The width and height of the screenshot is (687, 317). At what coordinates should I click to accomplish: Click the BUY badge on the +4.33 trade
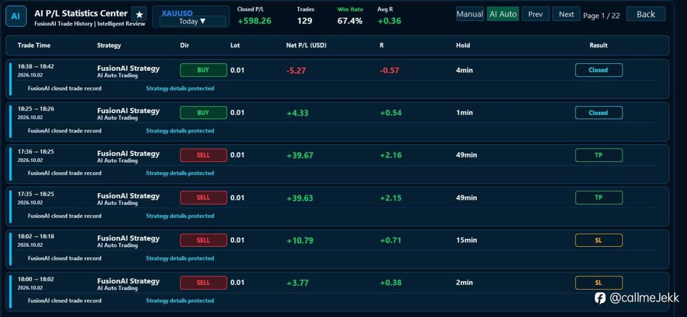pos(203,113)
